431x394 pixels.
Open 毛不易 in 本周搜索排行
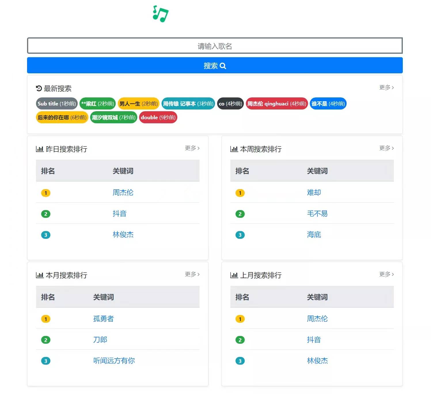coord(317,214)
